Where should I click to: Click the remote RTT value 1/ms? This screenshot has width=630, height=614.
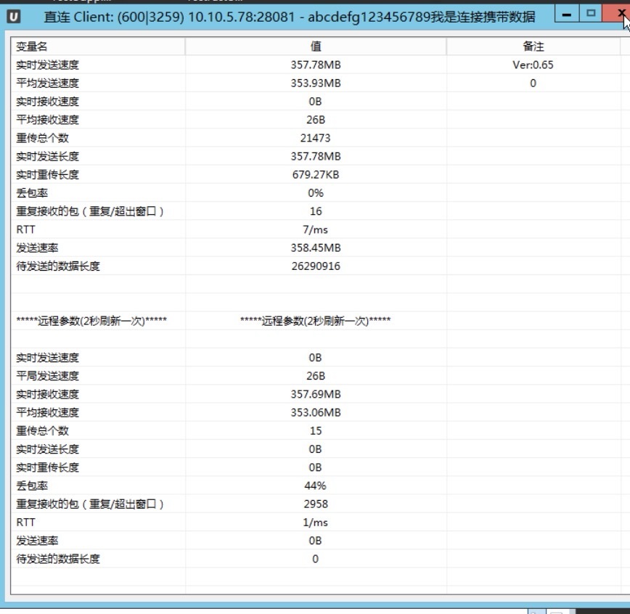(316, 523)
